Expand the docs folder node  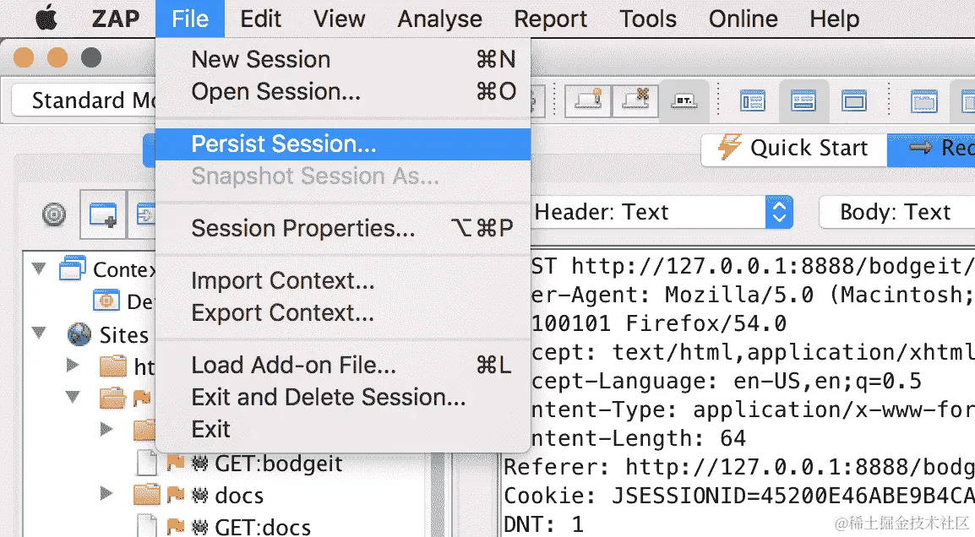tap(106, 494)
